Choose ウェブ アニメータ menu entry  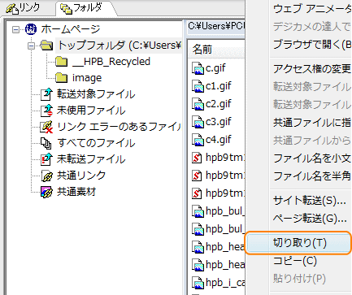(x=311, y=9)
